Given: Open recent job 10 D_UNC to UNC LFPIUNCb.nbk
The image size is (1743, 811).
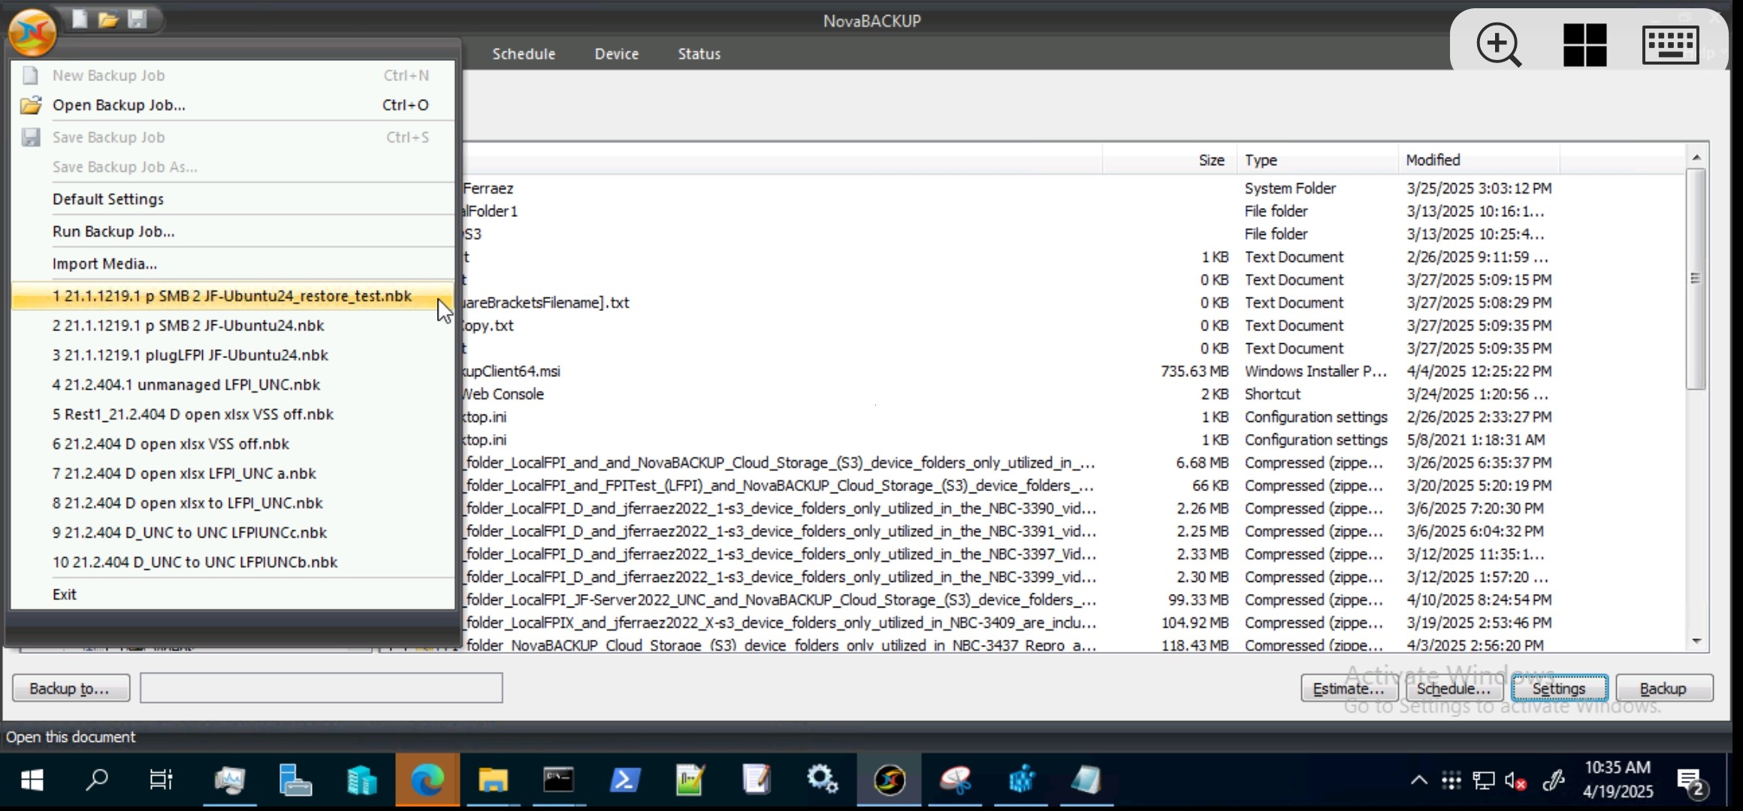Looking at the screenshot, I should [x=233, y=562].
